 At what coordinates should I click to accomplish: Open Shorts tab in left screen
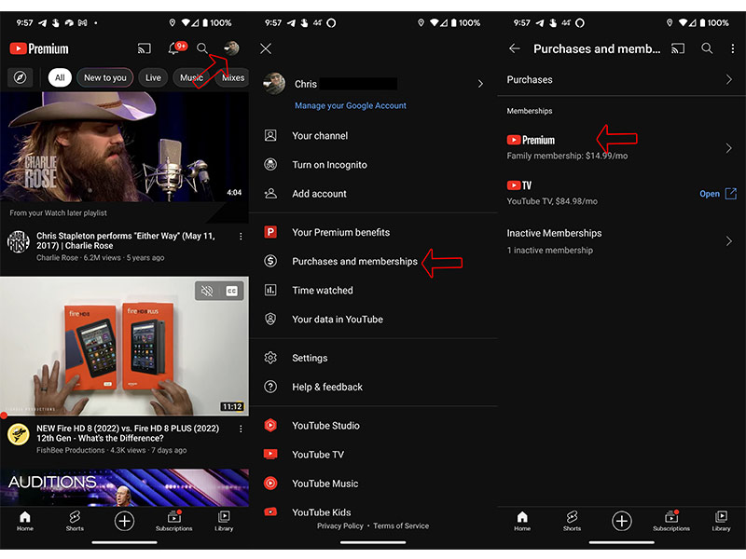tap(75, 522)
